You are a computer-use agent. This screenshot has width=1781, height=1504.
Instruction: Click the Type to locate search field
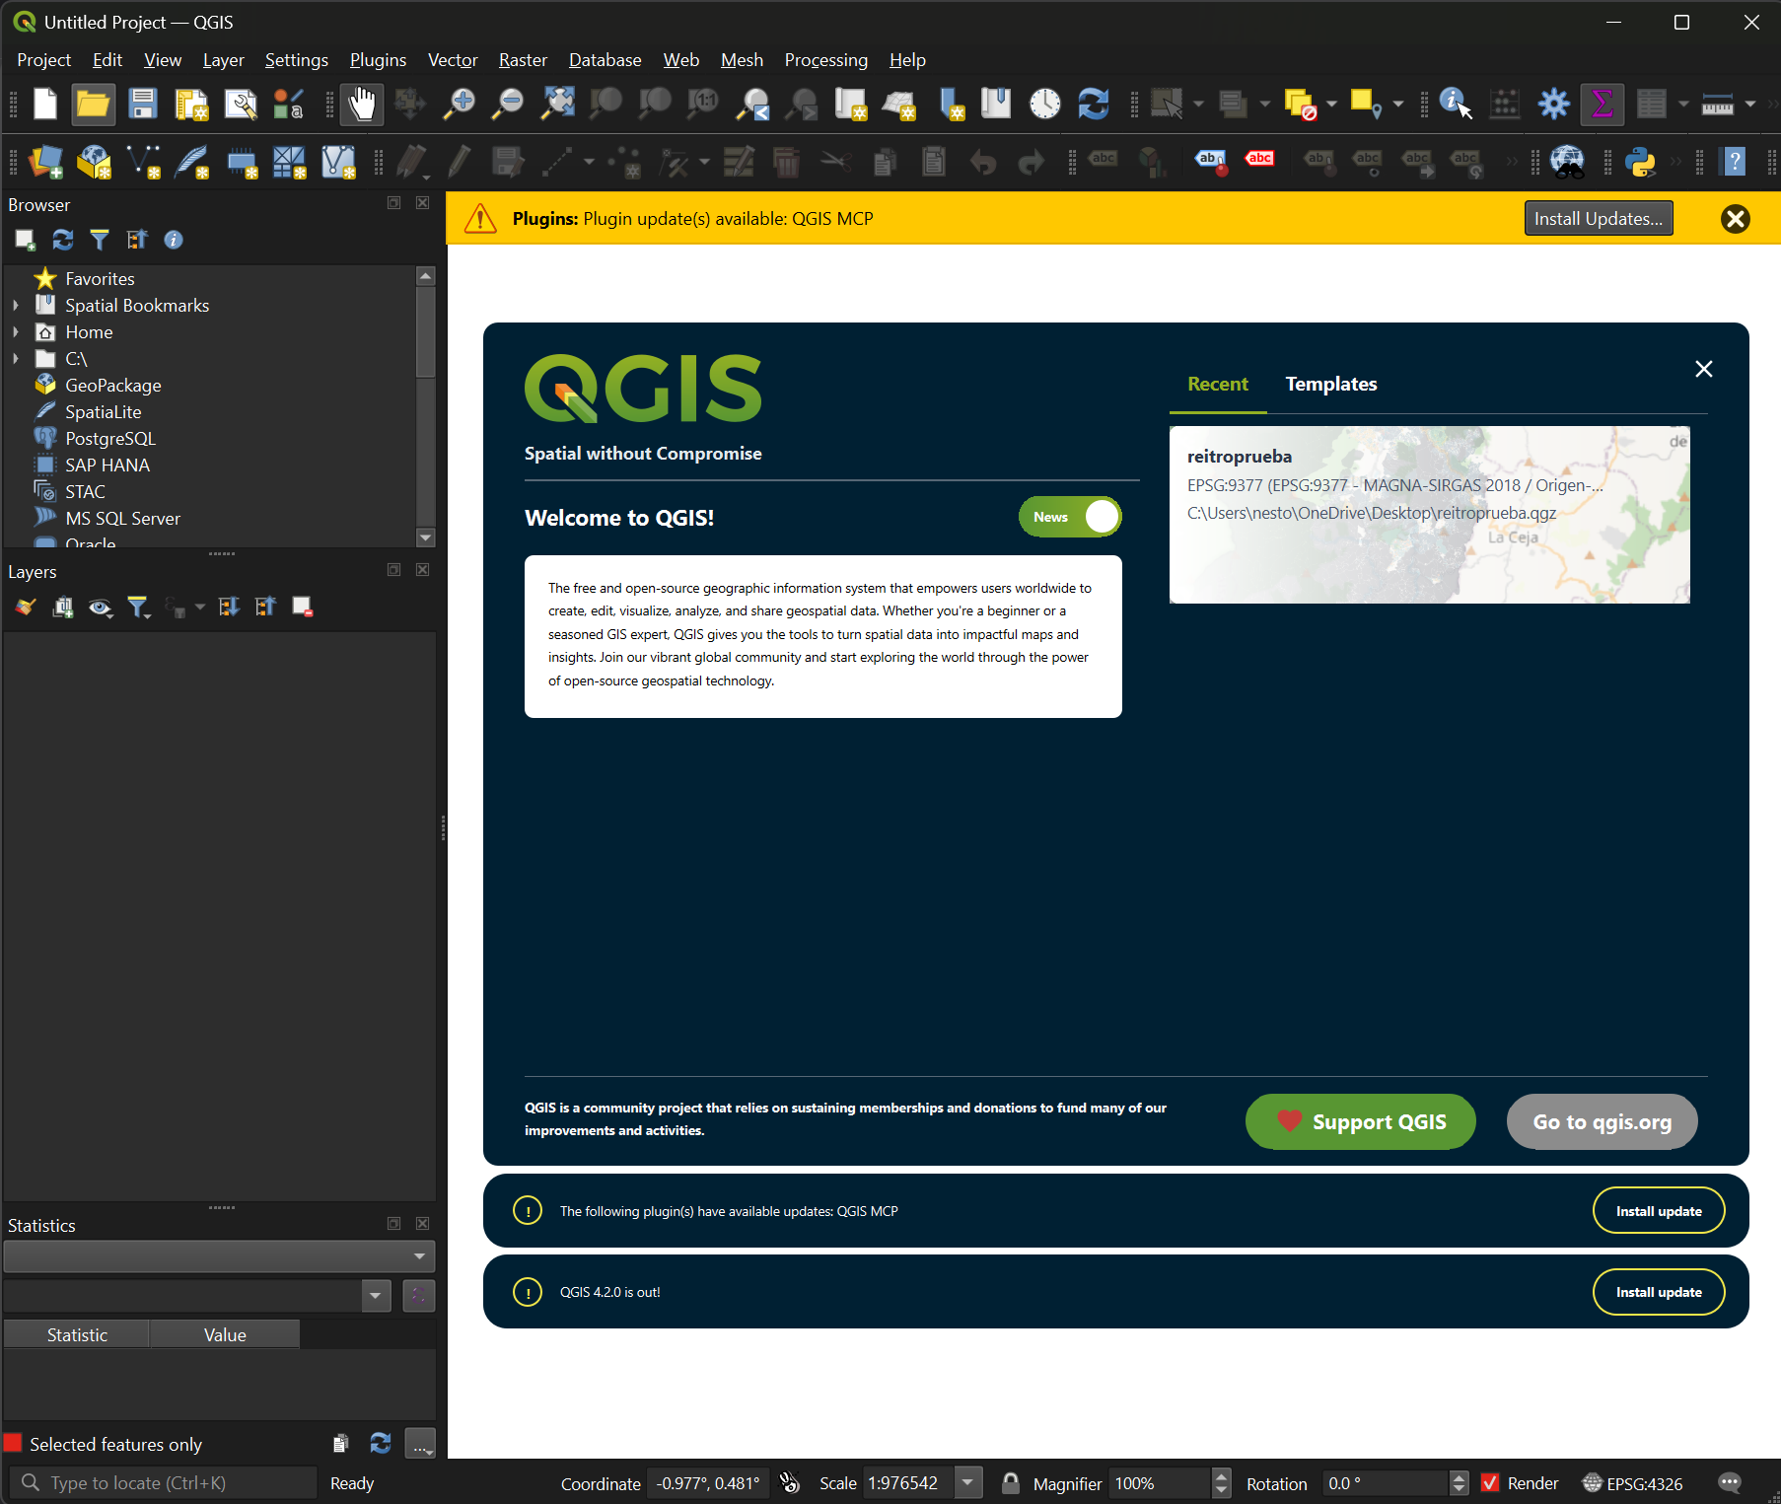[163, 1482]
